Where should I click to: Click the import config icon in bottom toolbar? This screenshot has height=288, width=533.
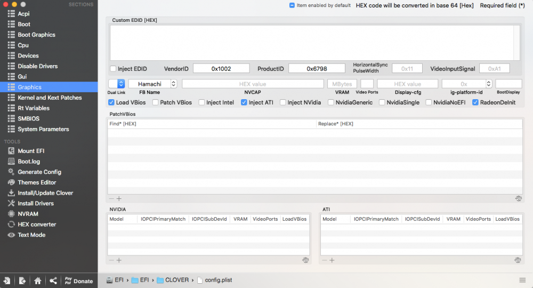coord(7,281)
